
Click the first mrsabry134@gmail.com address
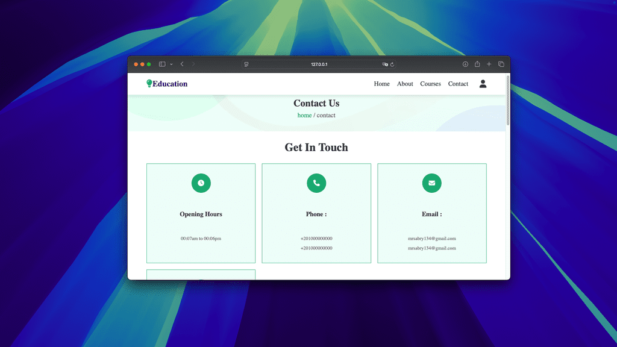431,239
